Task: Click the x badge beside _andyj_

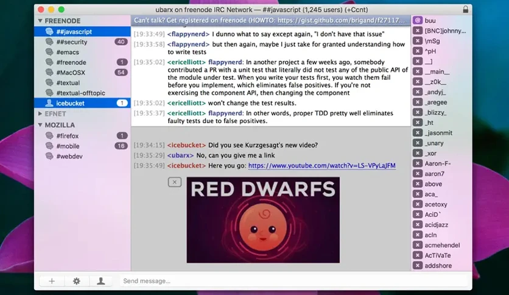Action: tap(418, 92)
